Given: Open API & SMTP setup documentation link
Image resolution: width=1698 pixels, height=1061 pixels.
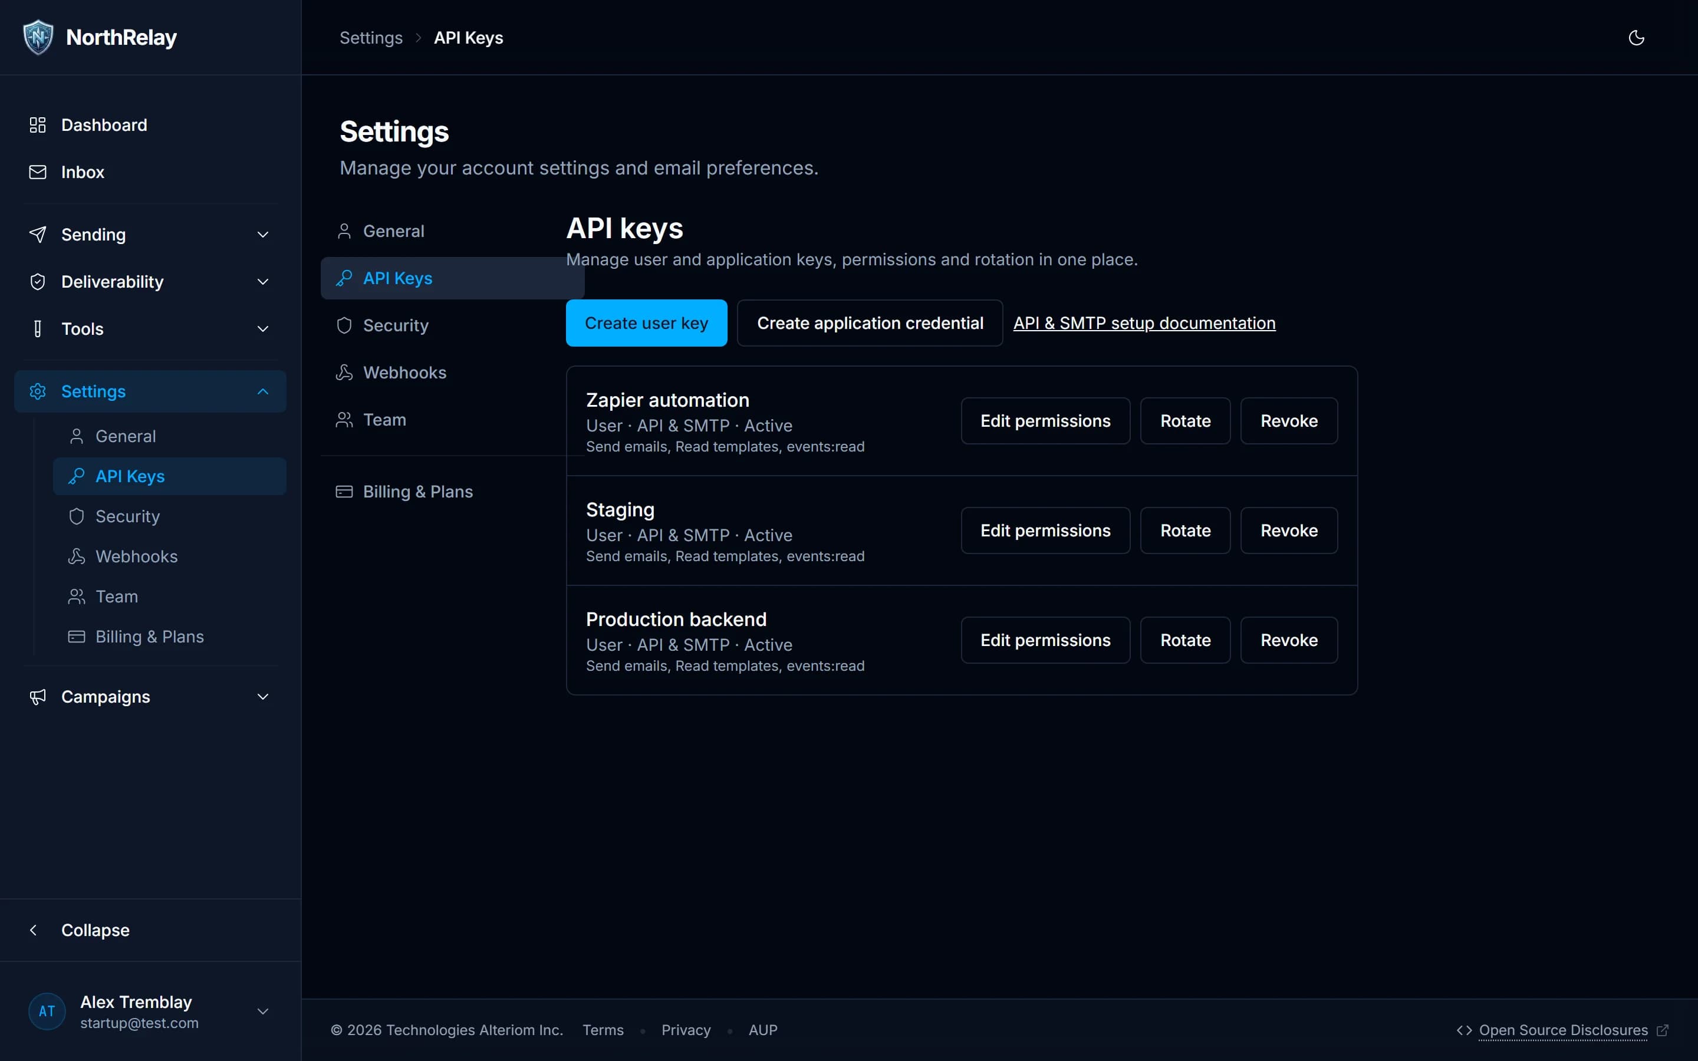Looking at the screenshot, I should [x=1144, y=323].
